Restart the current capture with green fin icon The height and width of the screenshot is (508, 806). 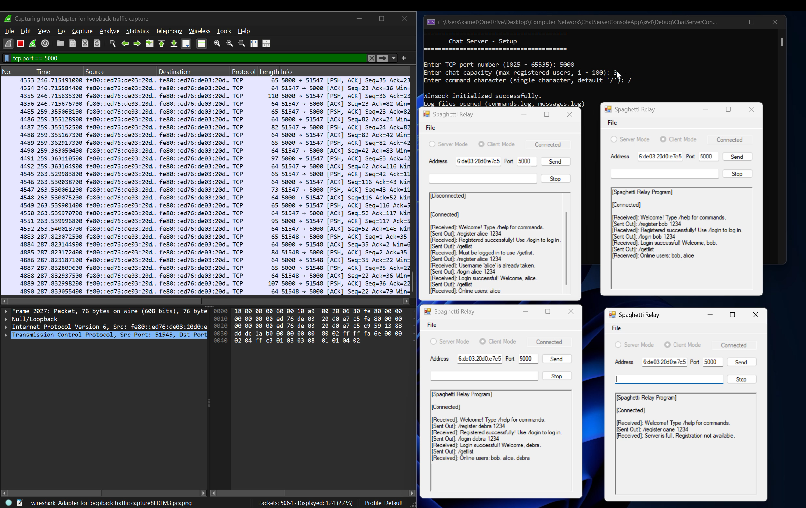click(x=33, y=44)
